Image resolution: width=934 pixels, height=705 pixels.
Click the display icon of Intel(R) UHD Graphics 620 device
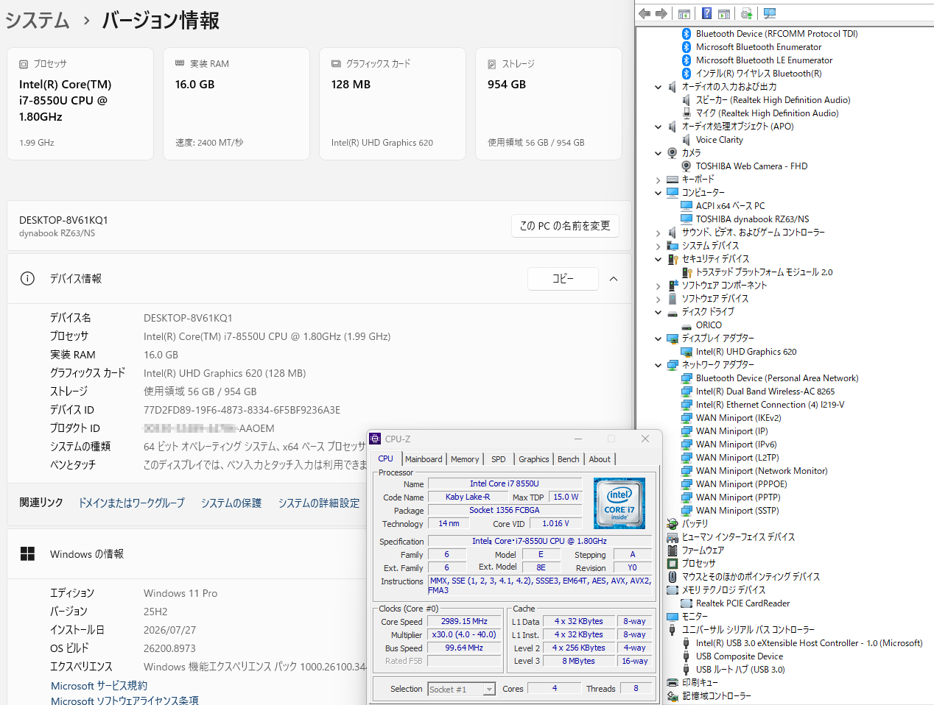point(687,352)
